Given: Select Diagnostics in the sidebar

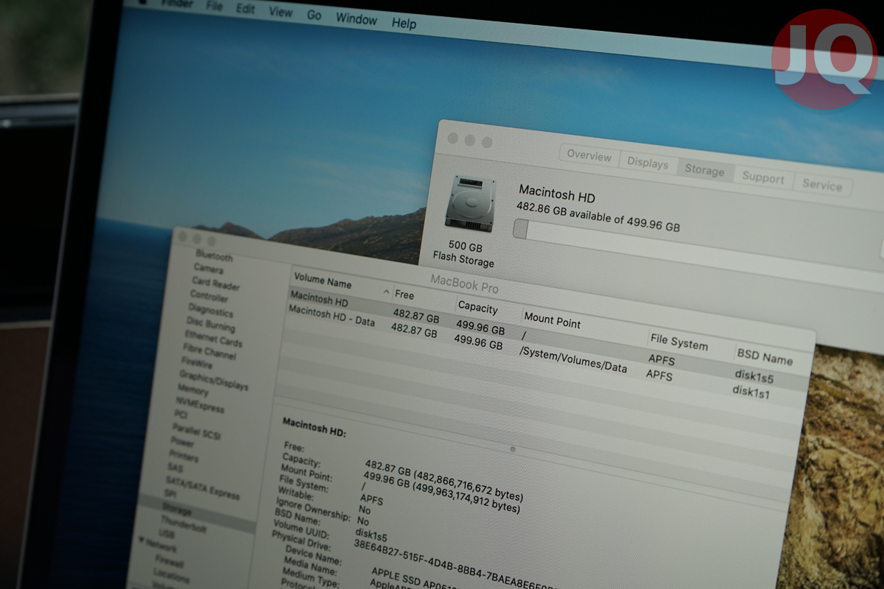Looking at the screenshot, I should tap(211, 311).
